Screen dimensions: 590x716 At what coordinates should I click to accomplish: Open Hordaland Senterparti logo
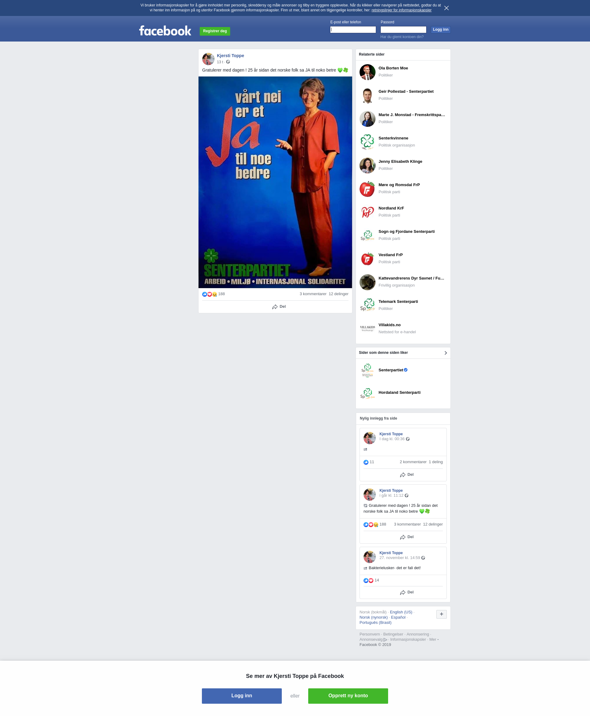pyautogui.click(x=368, y=393)
